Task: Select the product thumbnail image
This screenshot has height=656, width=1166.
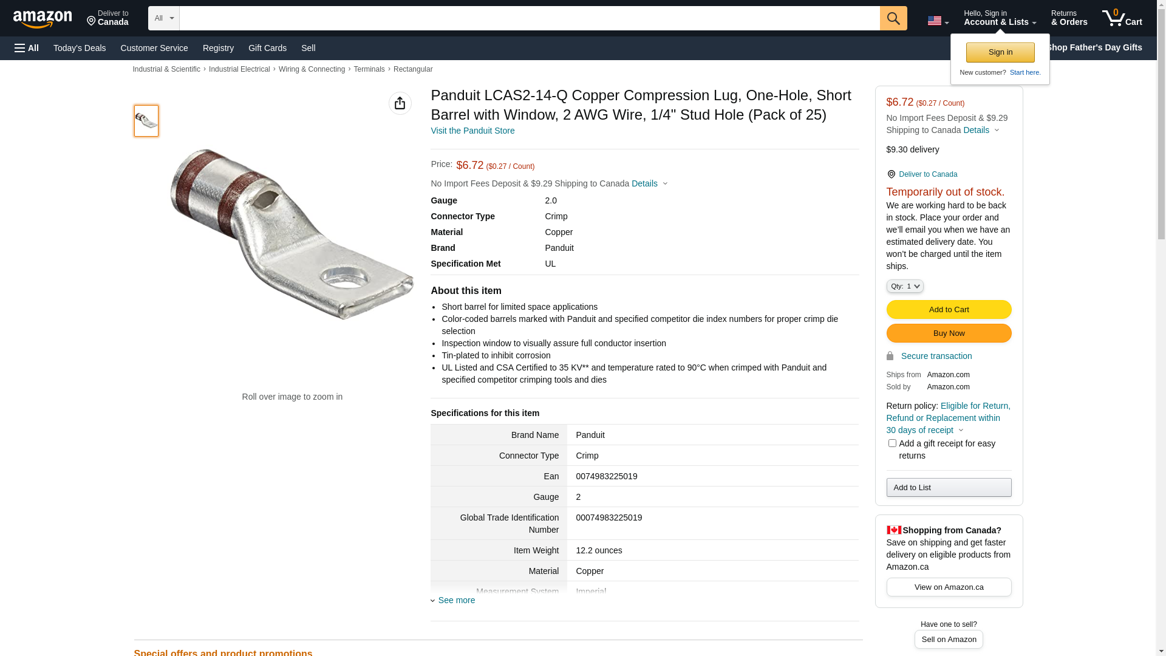Action: point(146,121)
